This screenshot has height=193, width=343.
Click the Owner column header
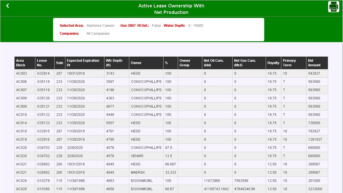146,63
